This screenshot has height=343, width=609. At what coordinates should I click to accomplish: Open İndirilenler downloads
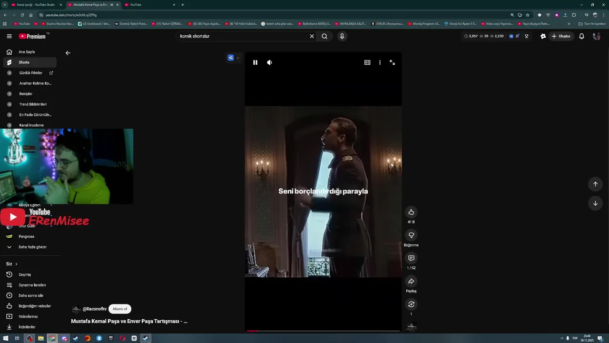30,327
